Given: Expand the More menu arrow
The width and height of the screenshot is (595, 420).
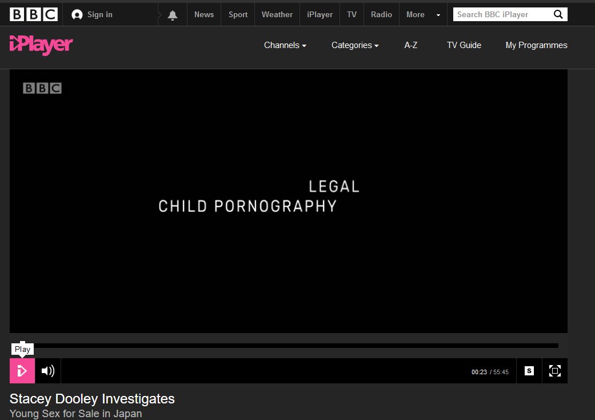Looking at the screenshot, I should (438, 15).
